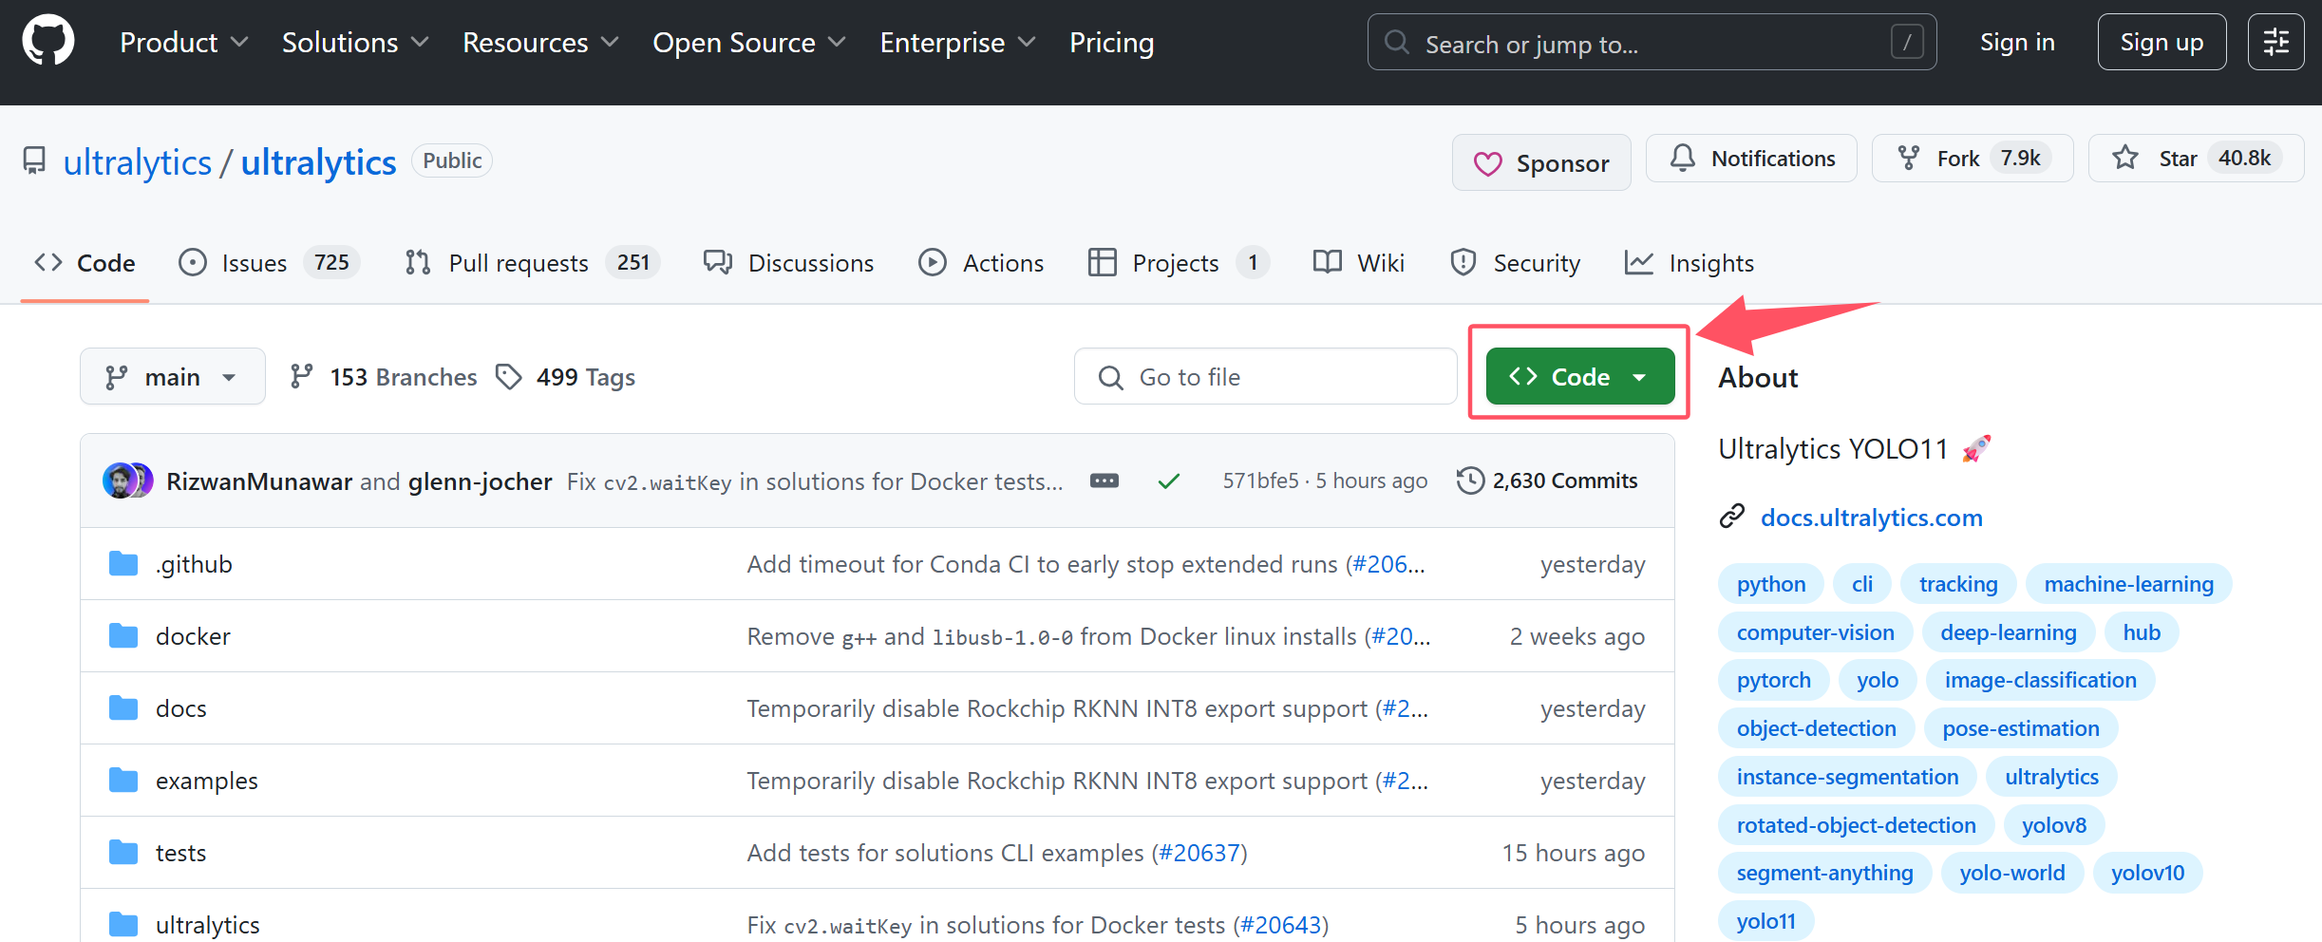
Task: Switch to the Discussions tab
Action: 788,263
